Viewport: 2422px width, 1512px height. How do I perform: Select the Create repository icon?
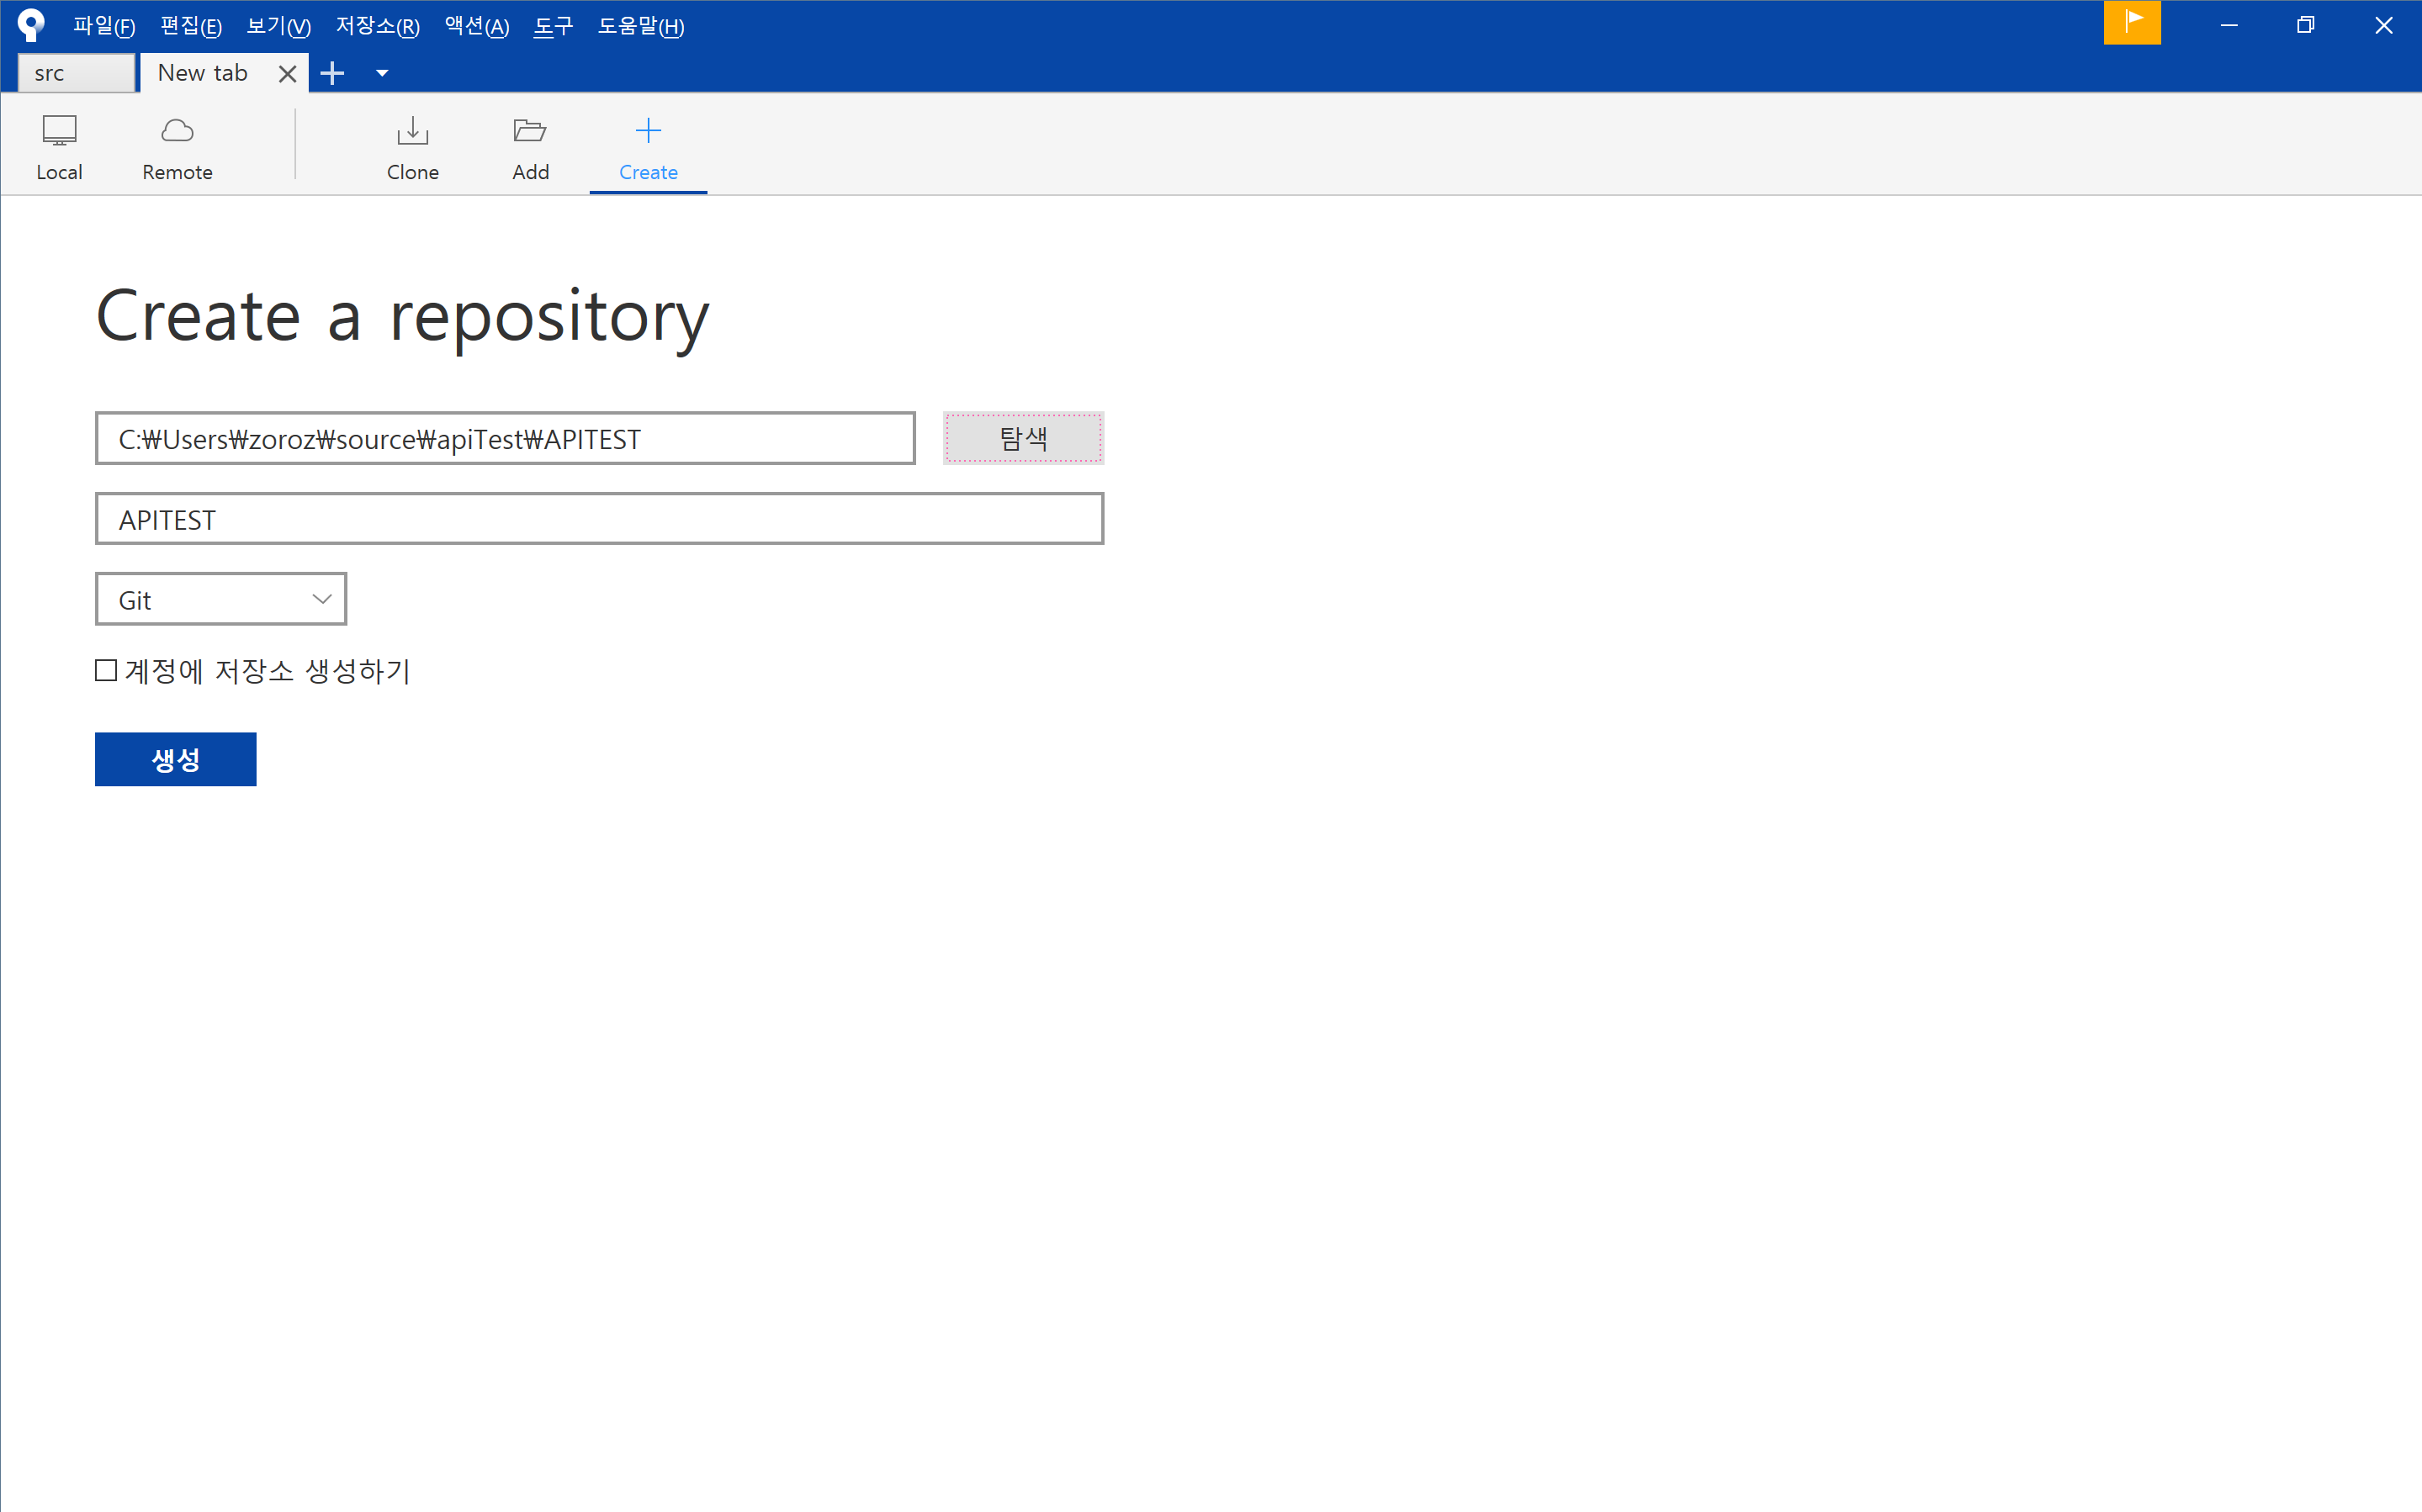click(x=649, y=147)
